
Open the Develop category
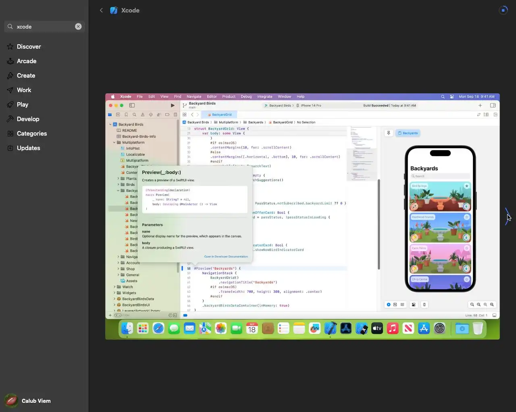(x=28, y=119)
